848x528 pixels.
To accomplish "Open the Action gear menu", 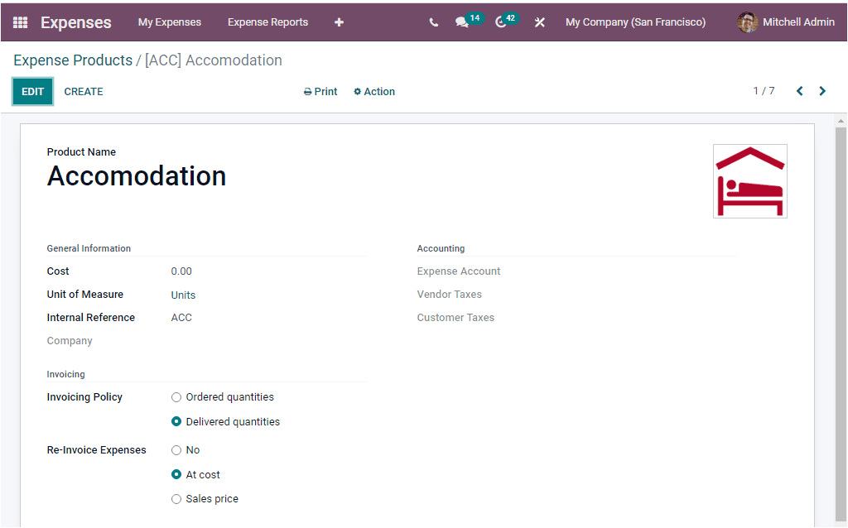I will (373, 91).
